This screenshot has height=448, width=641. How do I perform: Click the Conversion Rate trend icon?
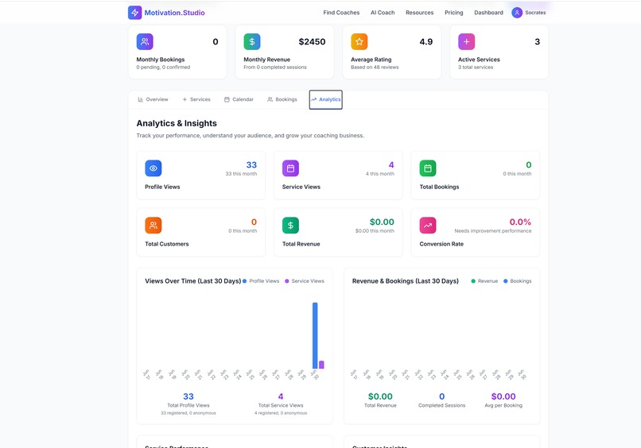[x=428, y=226]
